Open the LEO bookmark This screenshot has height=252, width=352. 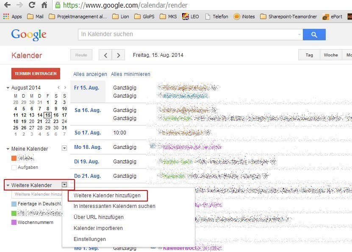click(190, 17)
